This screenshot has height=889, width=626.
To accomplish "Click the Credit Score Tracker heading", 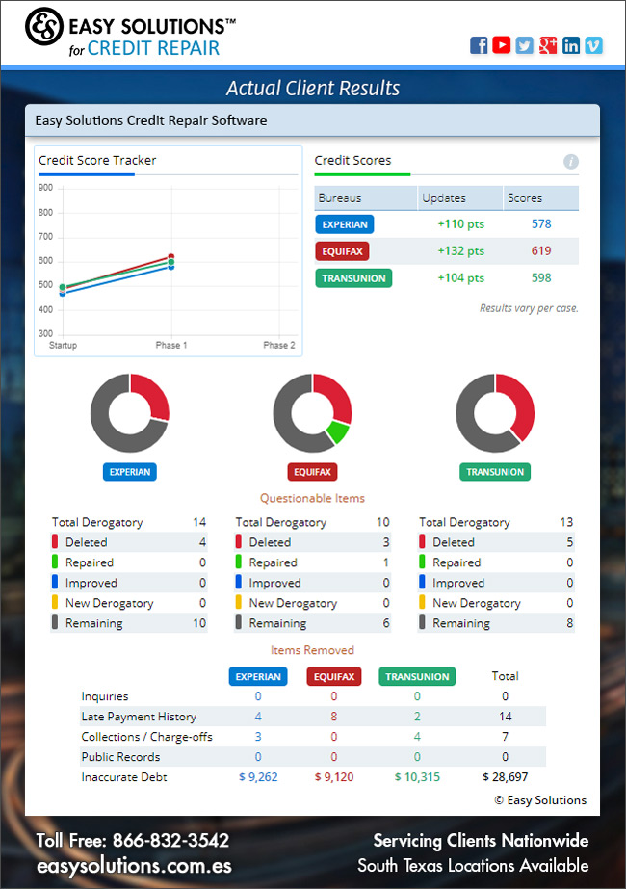I will click(x=97, y=161).
